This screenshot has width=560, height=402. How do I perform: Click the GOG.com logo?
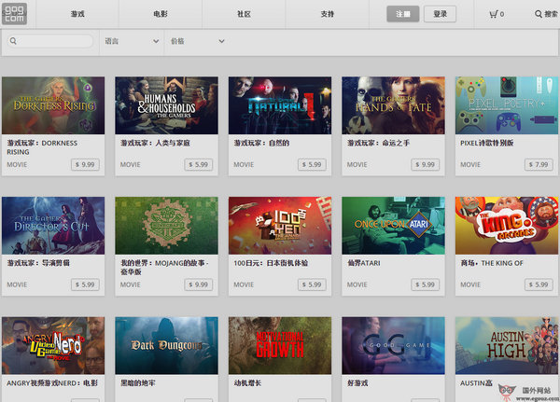pos(14,14)
